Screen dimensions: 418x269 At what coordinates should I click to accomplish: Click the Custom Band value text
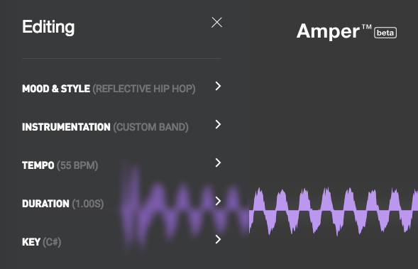point(151,127)
